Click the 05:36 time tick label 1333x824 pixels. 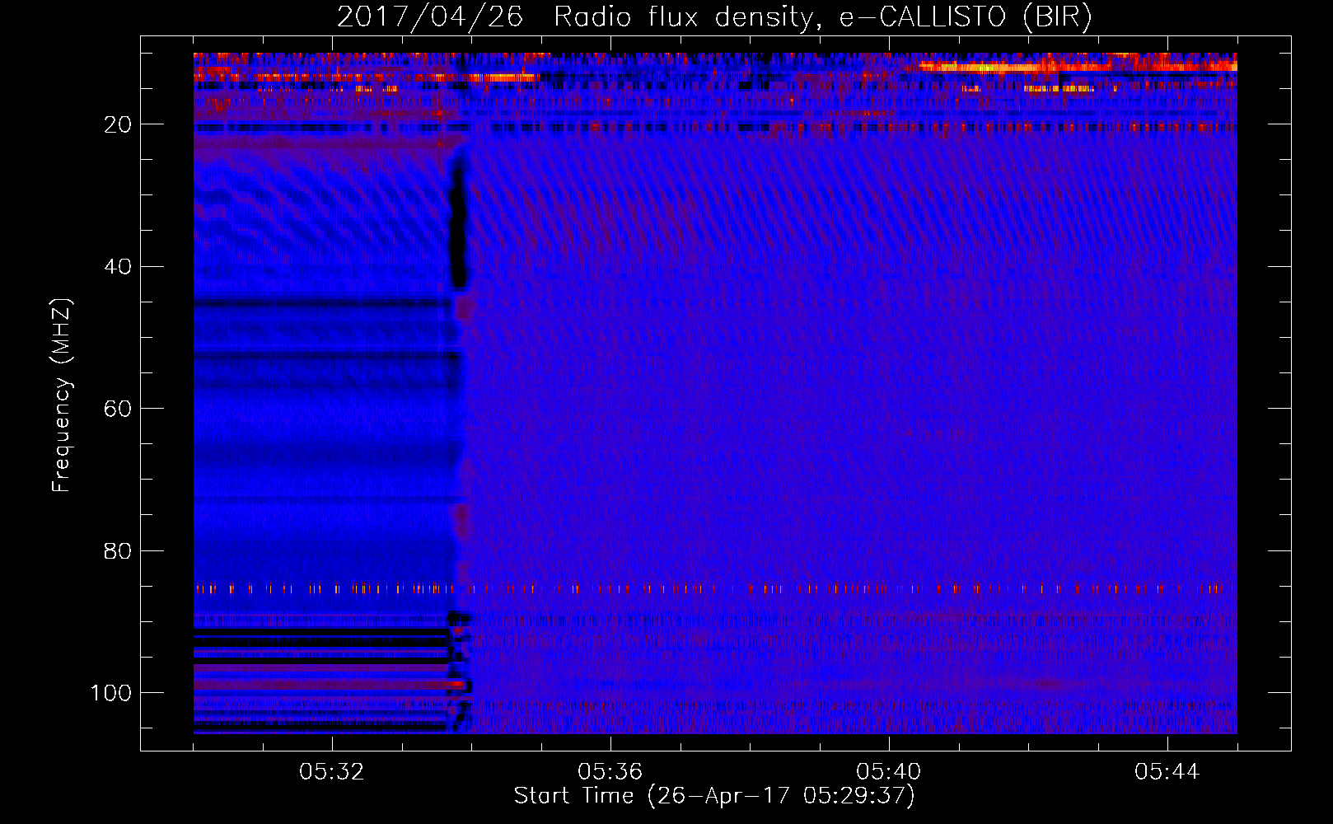pyautogui.click(x=610, y=772)
